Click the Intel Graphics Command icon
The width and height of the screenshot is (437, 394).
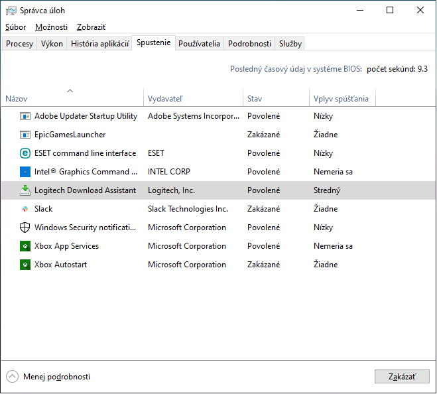click(x=25, y=172)
